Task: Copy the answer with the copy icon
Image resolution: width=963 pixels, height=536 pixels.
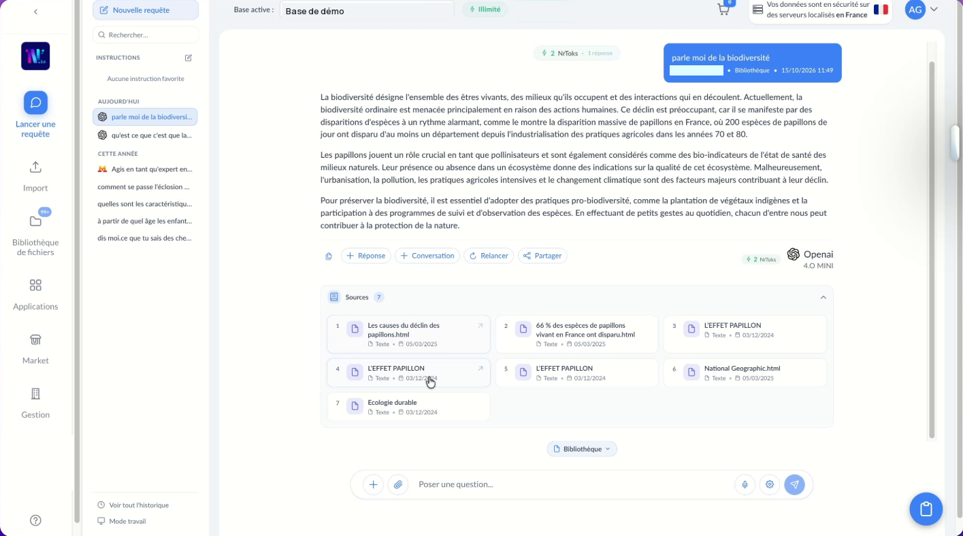Action: (329, 256)
